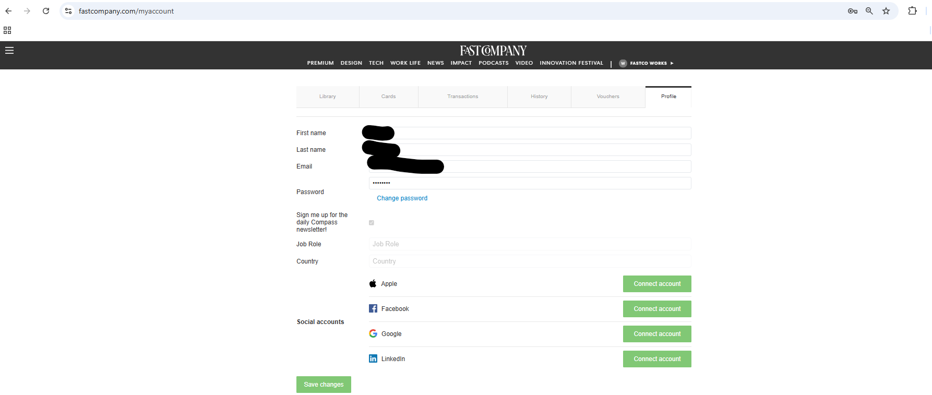The height and width of the screenshot is (395, 932).
Task: Click the zoom magnifier icon in address bar
Action: click(x=869, y=11)
